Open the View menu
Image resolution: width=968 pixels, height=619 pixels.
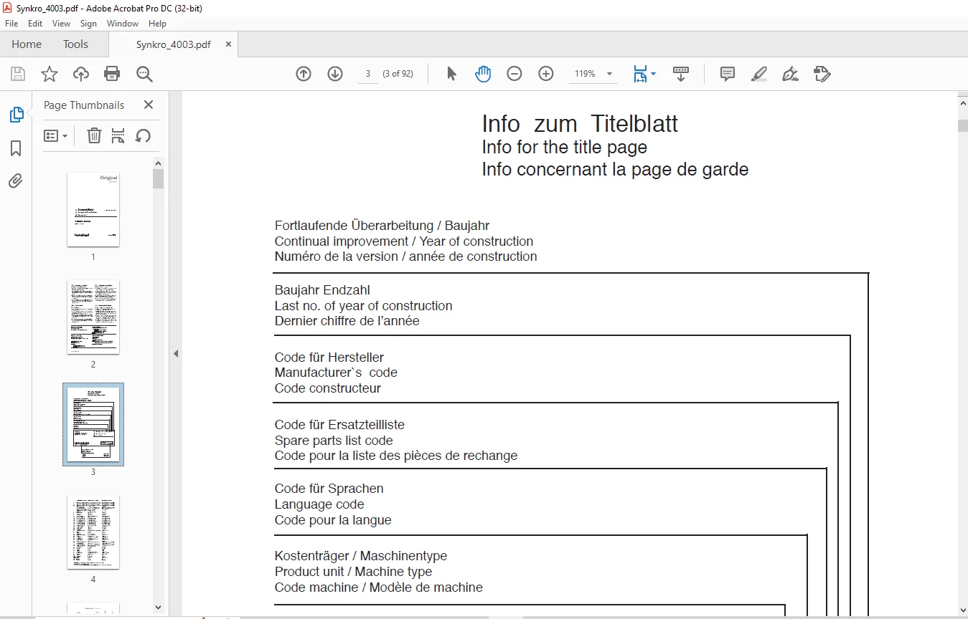[x=62, y=24]
